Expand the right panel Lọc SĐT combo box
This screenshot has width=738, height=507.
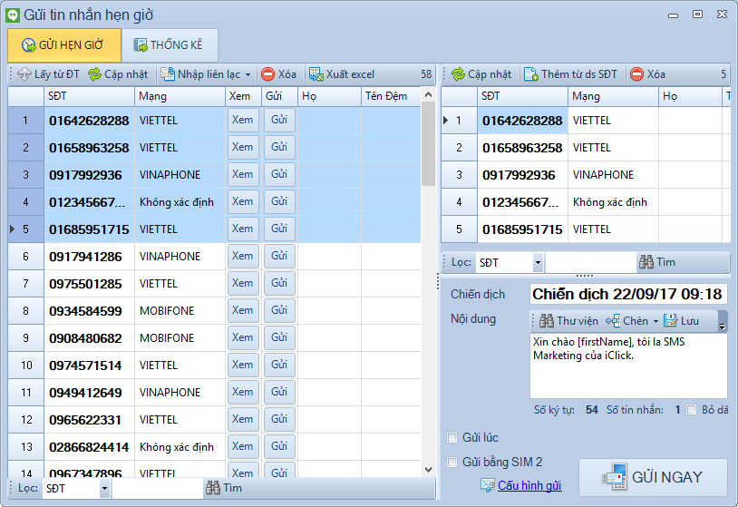click(x=538, y=263)
